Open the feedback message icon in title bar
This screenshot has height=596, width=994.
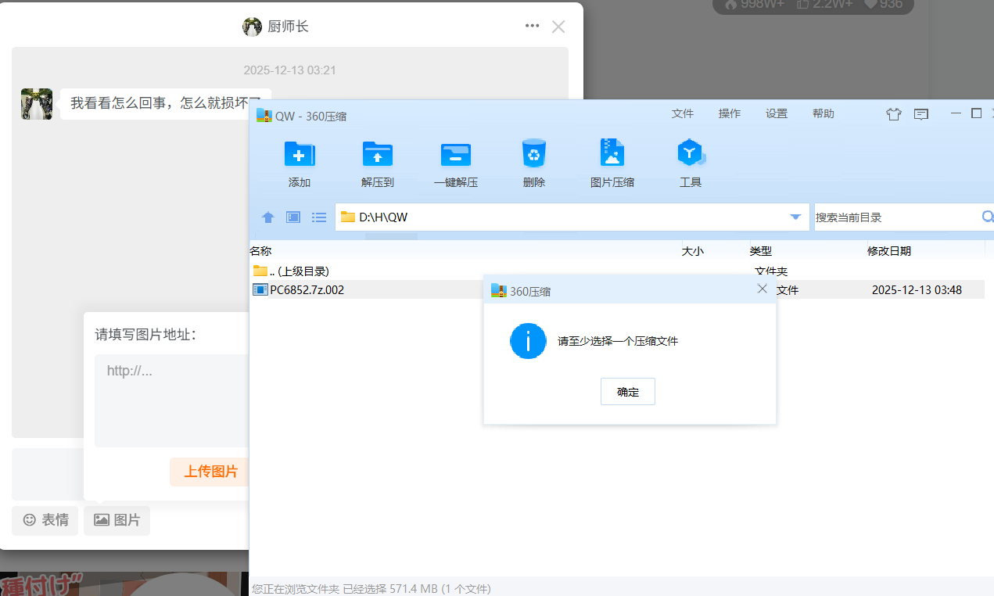pyautogui.click(x=921, y=114)
